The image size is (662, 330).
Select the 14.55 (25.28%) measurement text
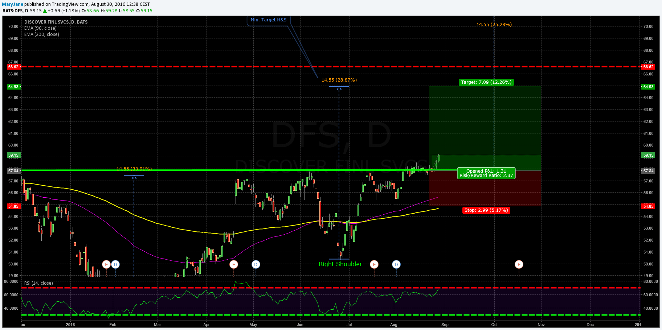click(x=494, y=25)
